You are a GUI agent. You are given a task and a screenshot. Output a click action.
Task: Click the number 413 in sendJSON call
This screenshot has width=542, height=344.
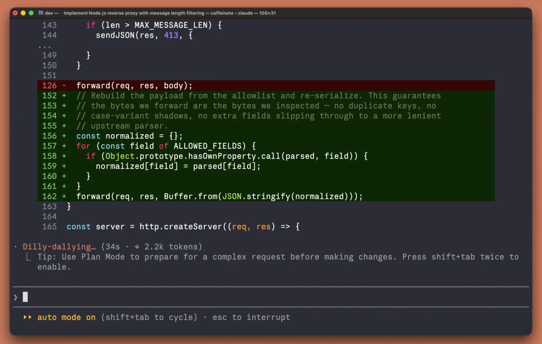171,35
